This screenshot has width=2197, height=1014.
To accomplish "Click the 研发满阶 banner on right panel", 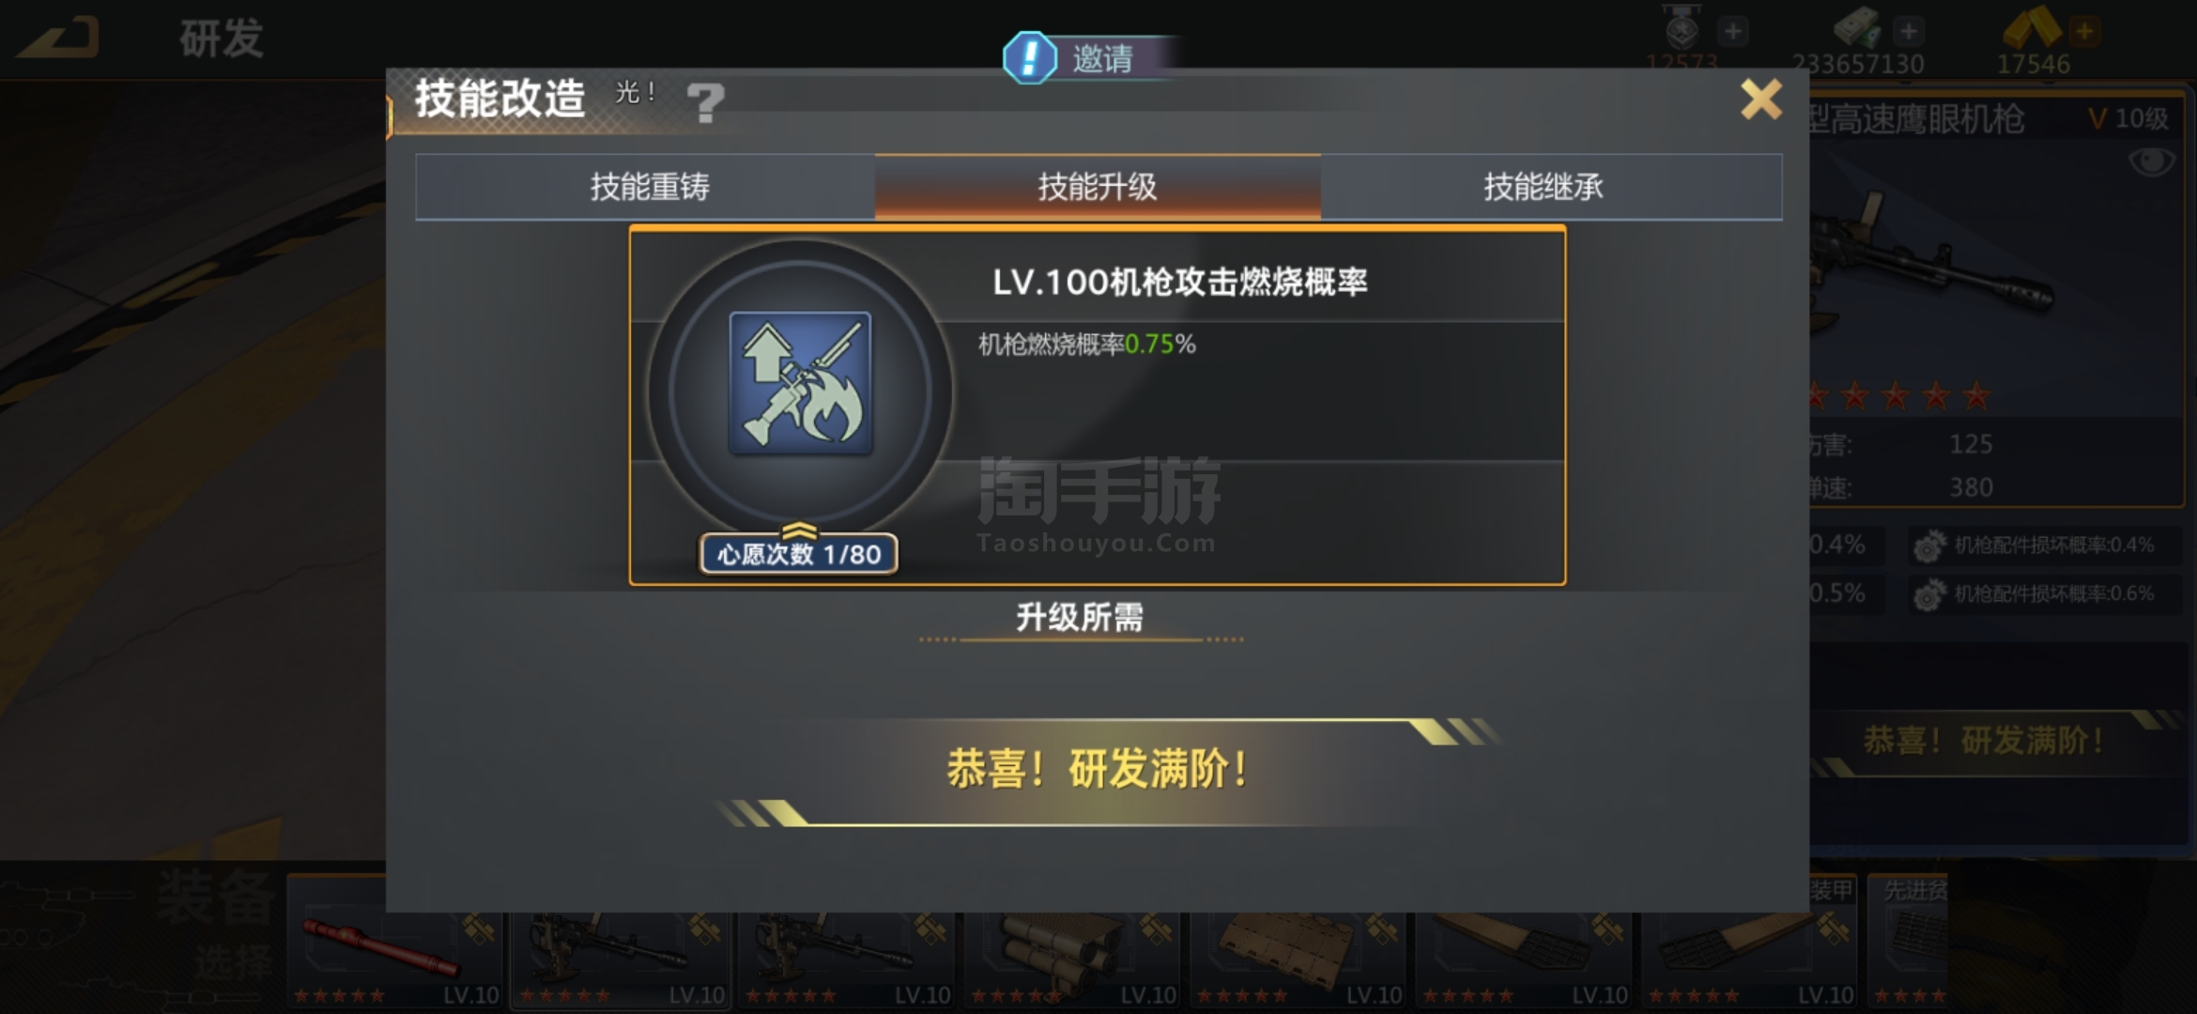I will click(1983, 741).
